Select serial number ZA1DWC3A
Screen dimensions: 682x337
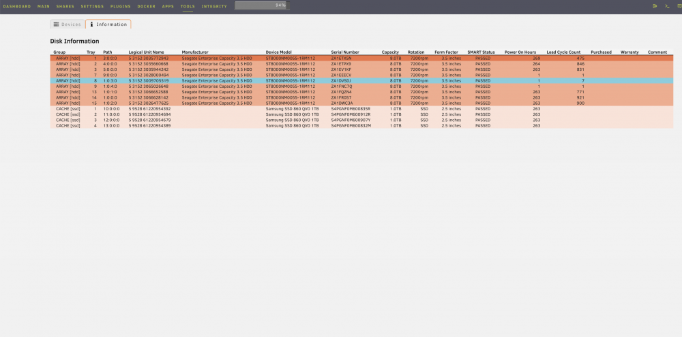pyautogui.click(x=342, y=103)
